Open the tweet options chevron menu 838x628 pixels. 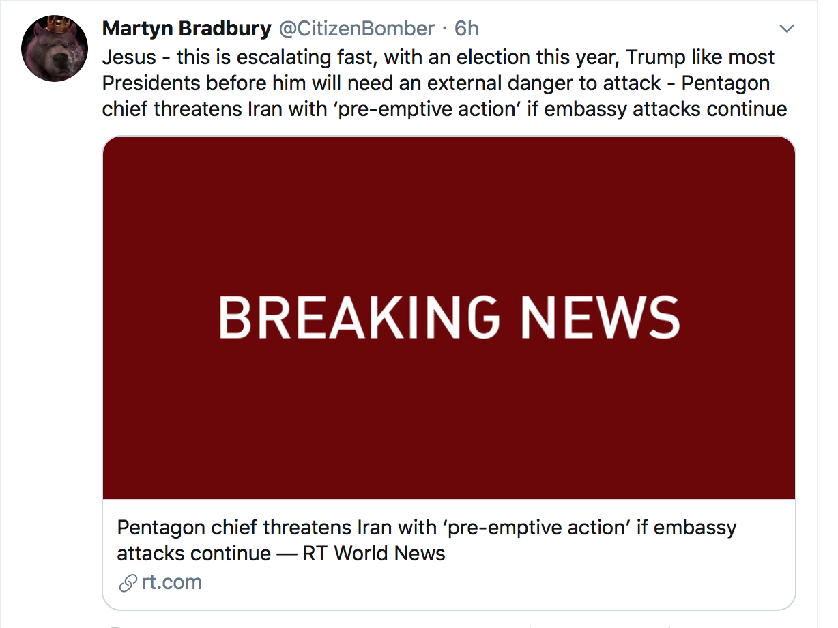tap(787, 29)
